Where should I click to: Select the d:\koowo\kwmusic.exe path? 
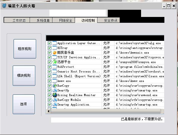click(x=132, y=53)
